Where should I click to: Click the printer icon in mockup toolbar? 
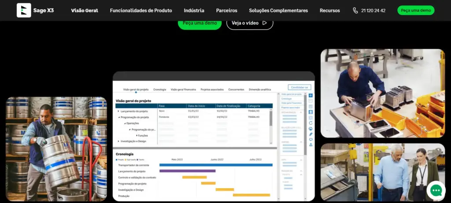311,129
